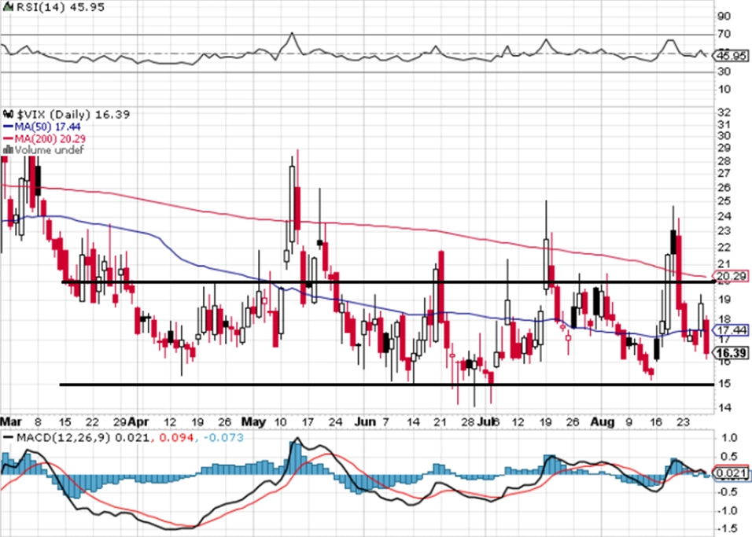Click the tall mid-May spike candlestick
This screenshot has width=752, height=537.
point(292,206)
